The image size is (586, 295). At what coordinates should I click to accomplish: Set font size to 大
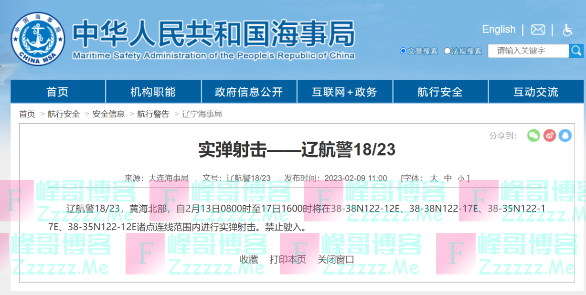(434, 178)
